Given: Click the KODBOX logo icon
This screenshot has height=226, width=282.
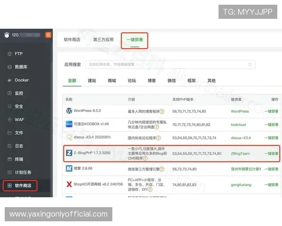Looking at the screenshot, I should coord(69,124).
